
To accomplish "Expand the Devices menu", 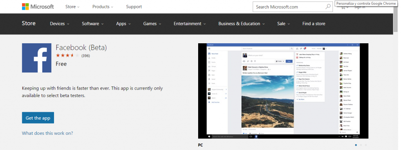I will (x=60, y=24).
